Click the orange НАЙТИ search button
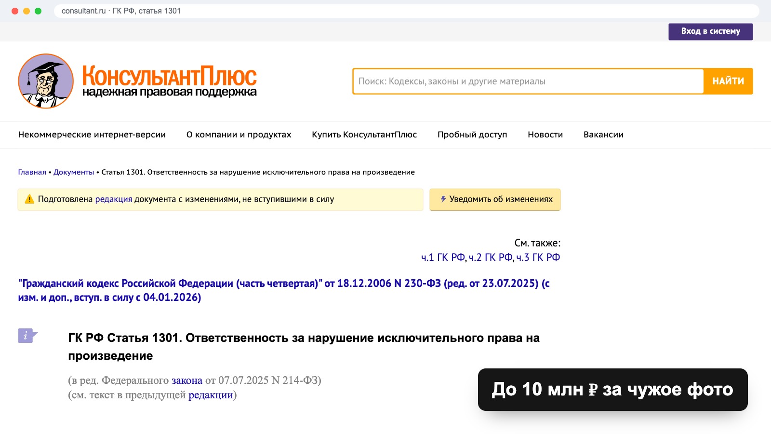This screenshot has height=434, width=771. tap(728, 81)
